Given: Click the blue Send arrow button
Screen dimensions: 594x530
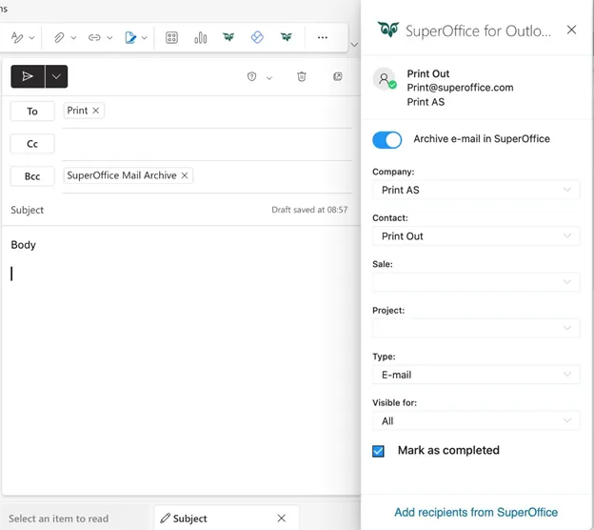Looking at the screenshot, I should 28,76.
